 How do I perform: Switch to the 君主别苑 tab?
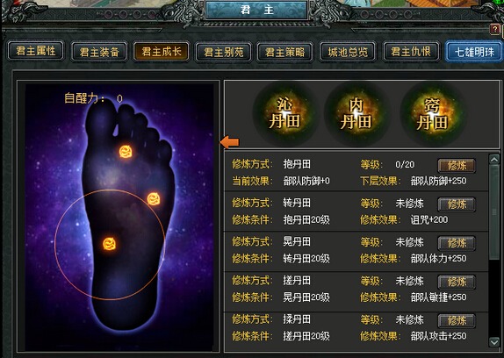(x=224, y=52)
